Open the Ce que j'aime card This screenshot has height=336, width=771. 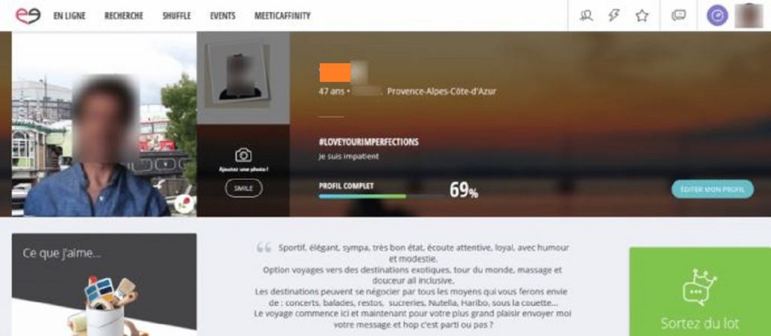(x=104, y=284)
